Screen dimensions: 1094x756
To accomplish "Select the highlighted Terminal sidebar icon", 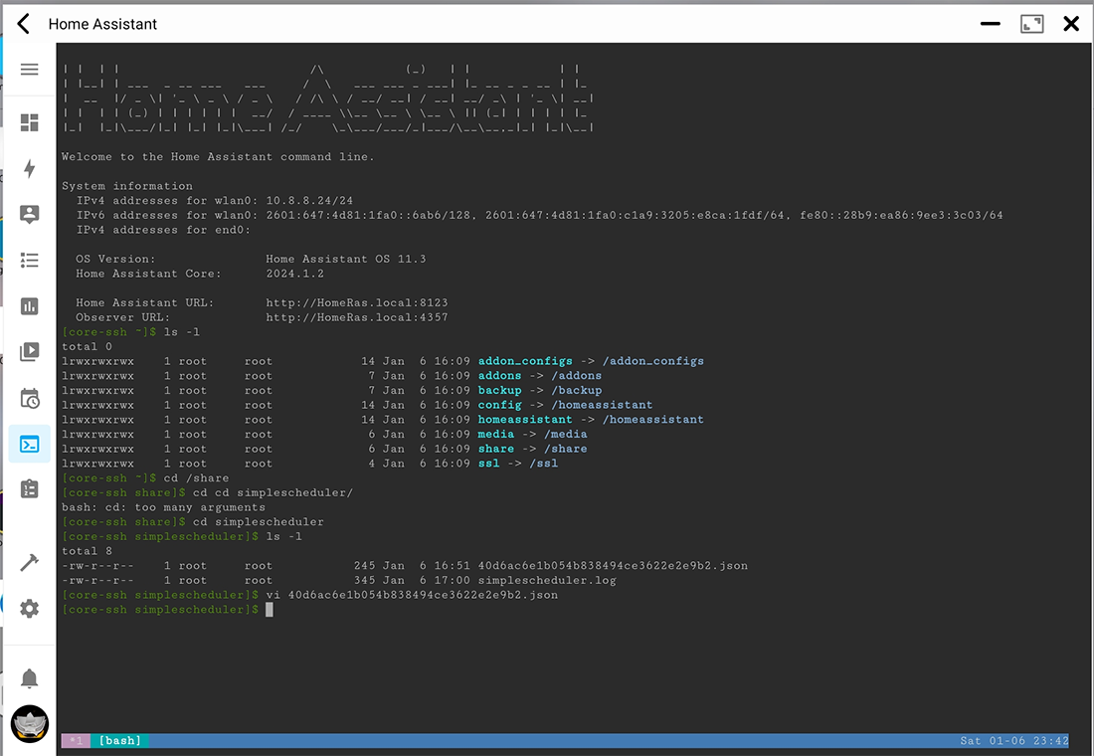I will pos(29,444).
